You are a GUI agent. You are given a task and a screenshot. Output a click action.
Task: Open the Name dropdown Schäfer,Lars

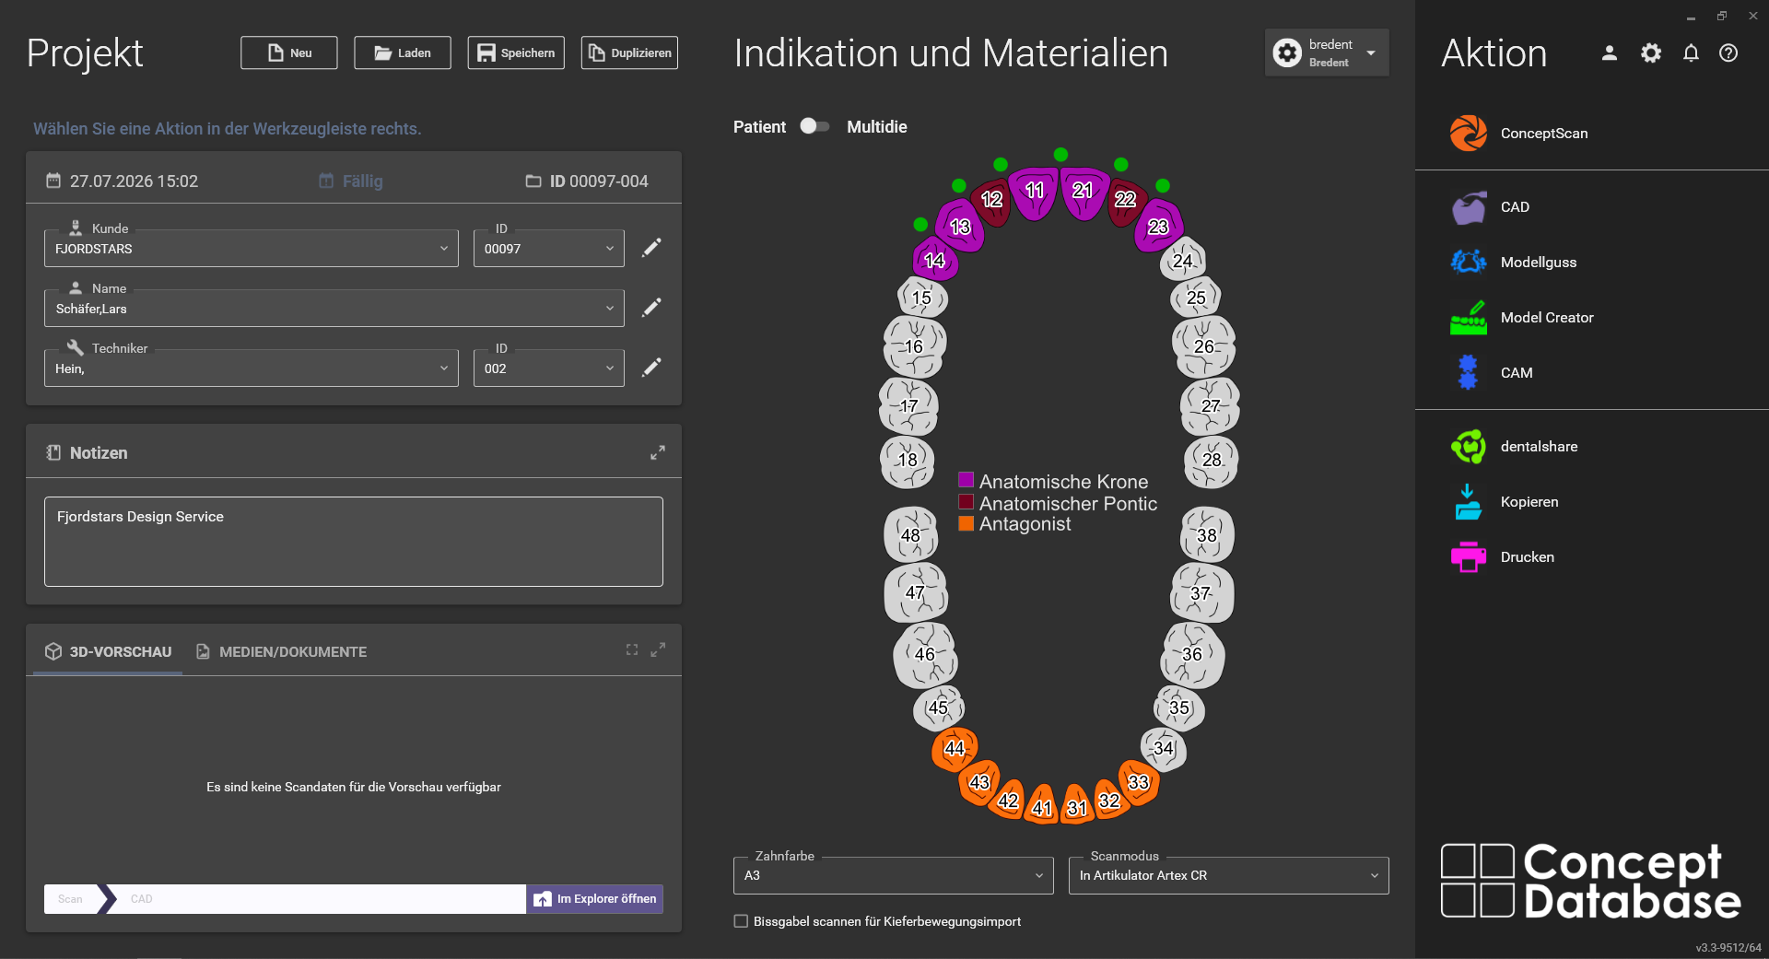click(334, 309)
